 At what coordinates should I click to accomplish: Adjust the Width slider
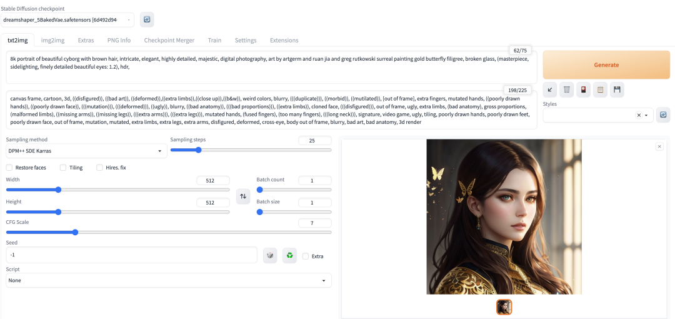click(118, 190)
